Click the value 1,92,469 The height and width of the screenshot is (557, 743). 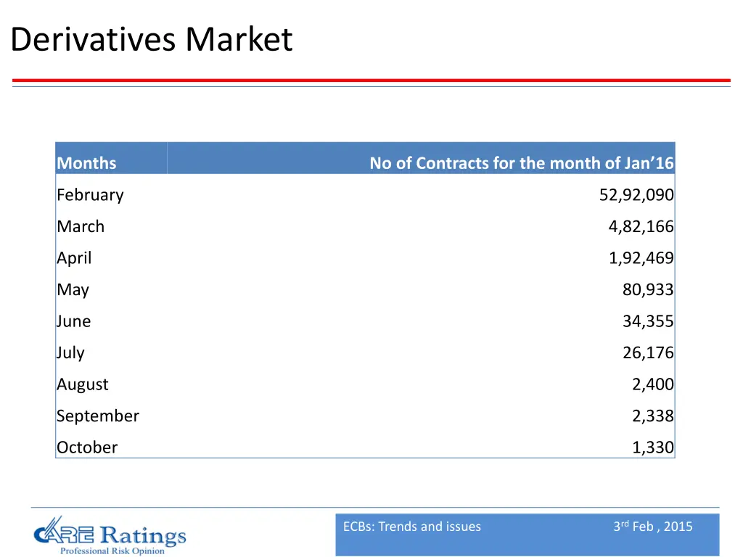click(x=641, y=258)
